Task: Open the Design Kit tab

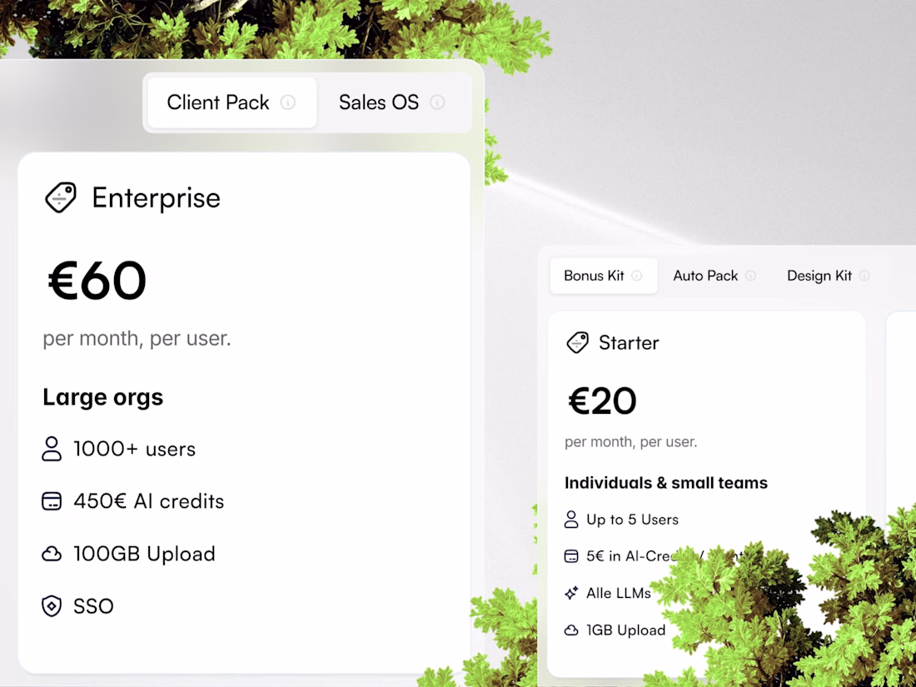Action: (x=819, y=276)
